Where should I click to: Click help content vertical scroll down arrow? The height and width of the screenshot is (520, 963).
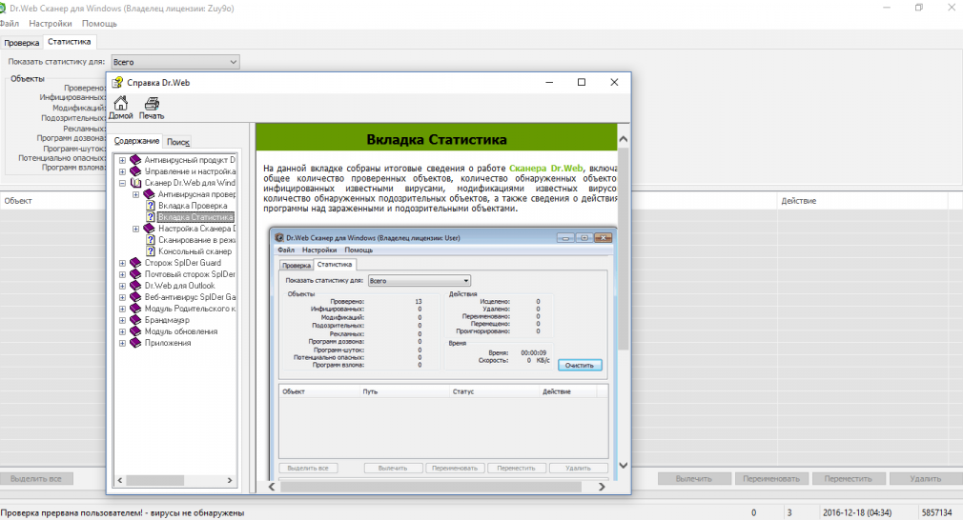pyautogui.click(x=624, y=466)
